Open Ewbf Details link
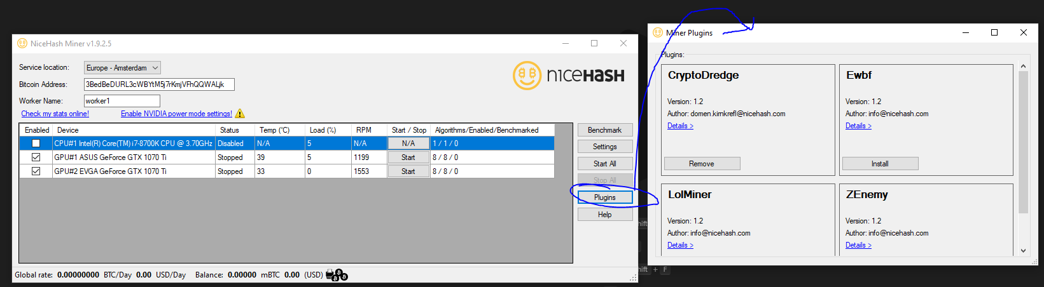 point(858,126)
